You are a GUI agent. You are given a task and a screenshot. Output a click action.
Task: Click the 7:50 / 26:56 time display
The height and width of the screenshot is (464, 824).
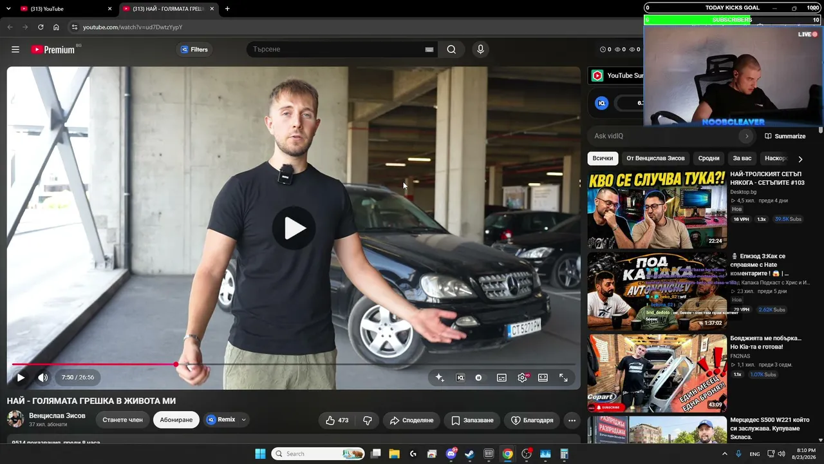(x=78, y=378)
